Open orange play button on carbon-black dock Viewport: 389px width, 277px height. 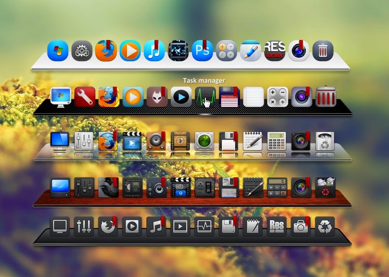(x=133, y=97)
